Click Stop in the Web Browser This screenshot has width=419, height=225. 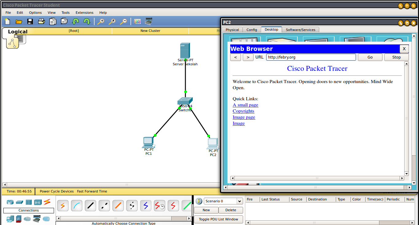coord(397,57)
